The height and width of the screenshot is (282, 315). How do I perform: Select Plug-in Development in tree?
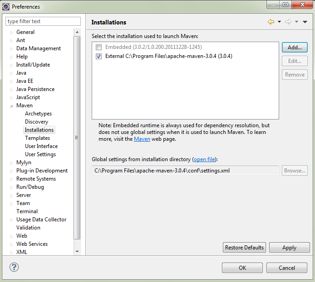click(x=42, y=171)
